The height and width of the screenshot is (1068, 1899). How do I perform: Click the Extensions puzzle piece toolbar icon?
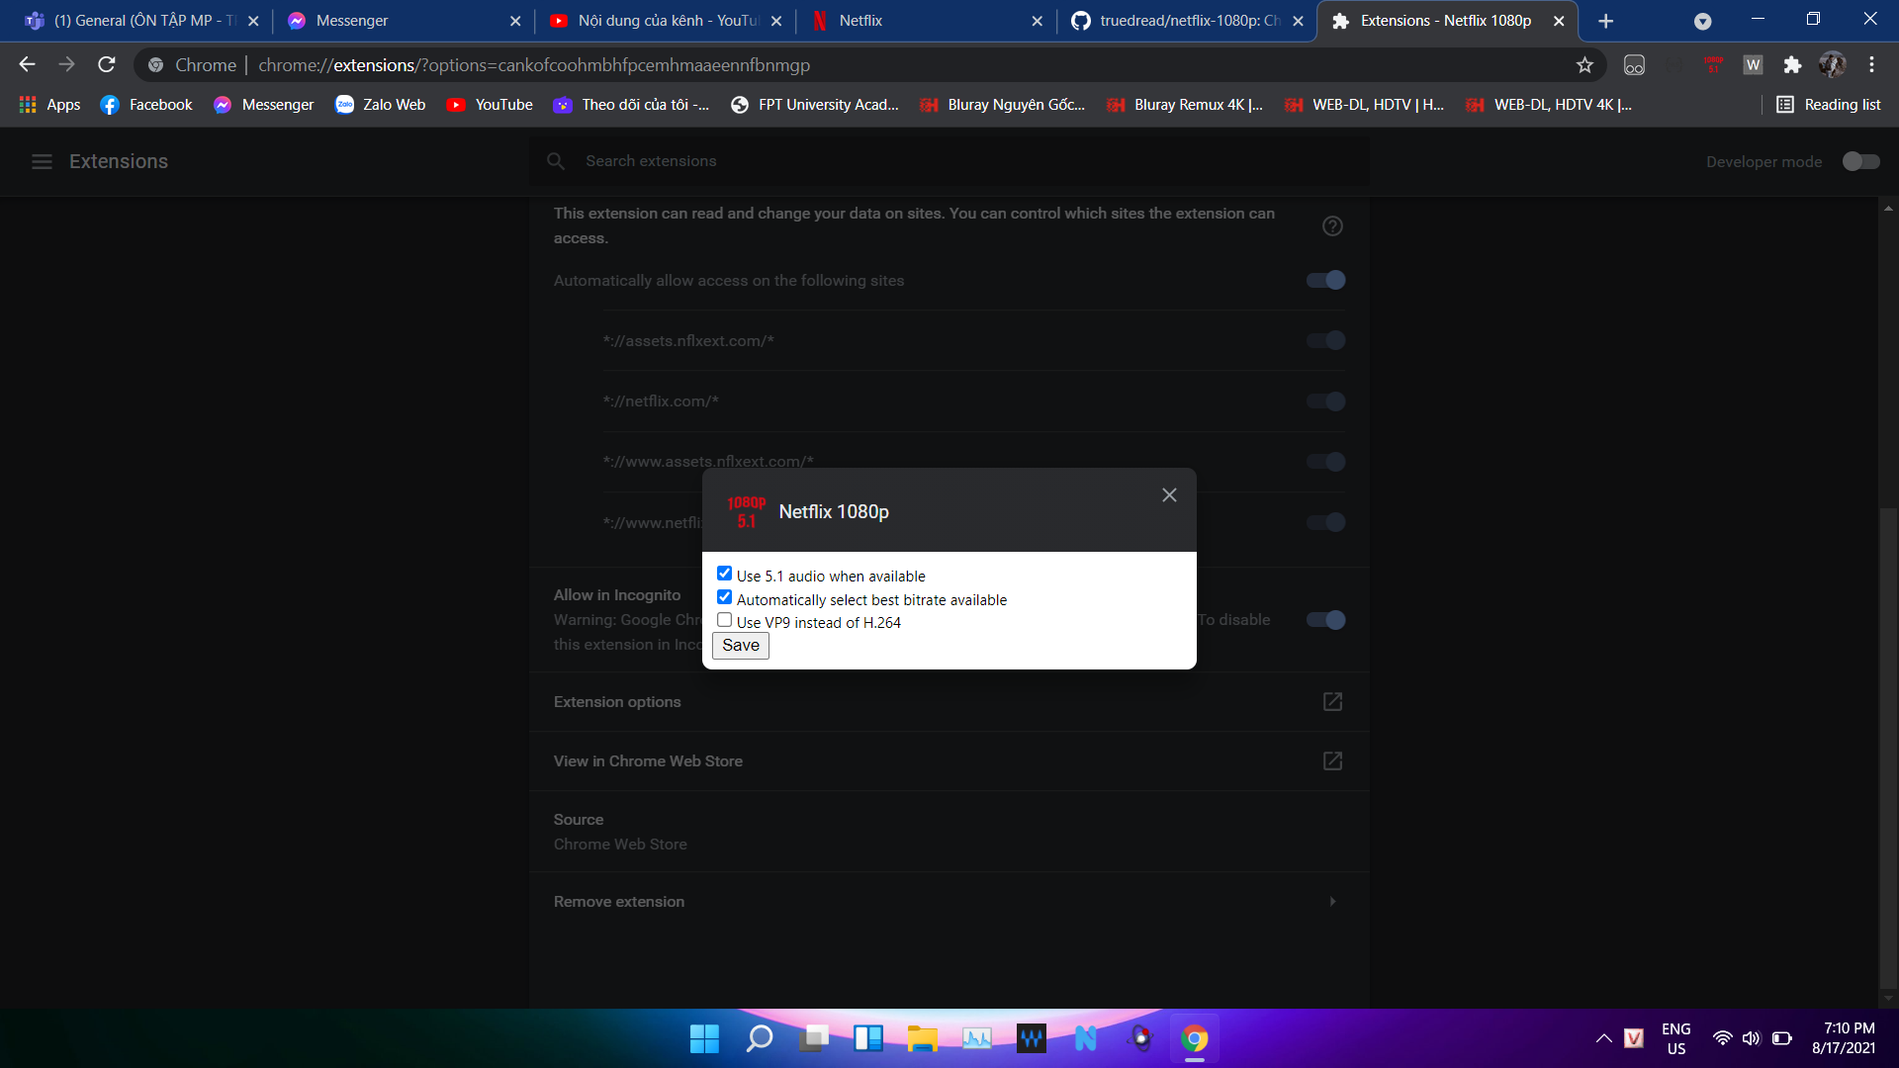1792,65
